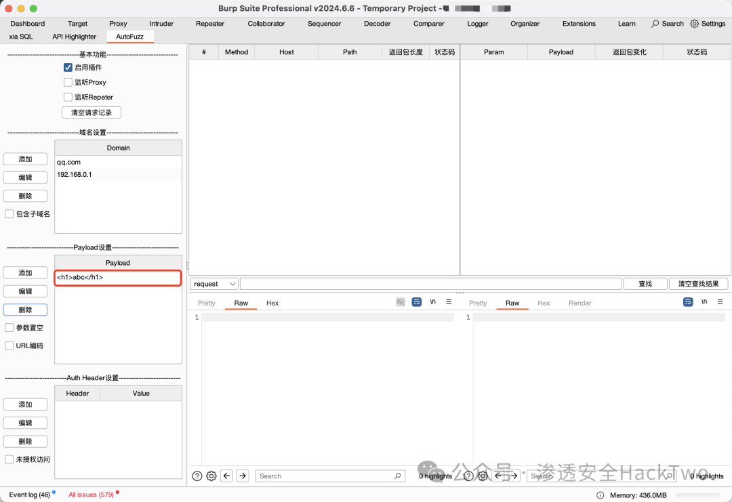Viewport: 732px width, 502px height.
Task: Click the Param column header
Action: tap(494, 52)
